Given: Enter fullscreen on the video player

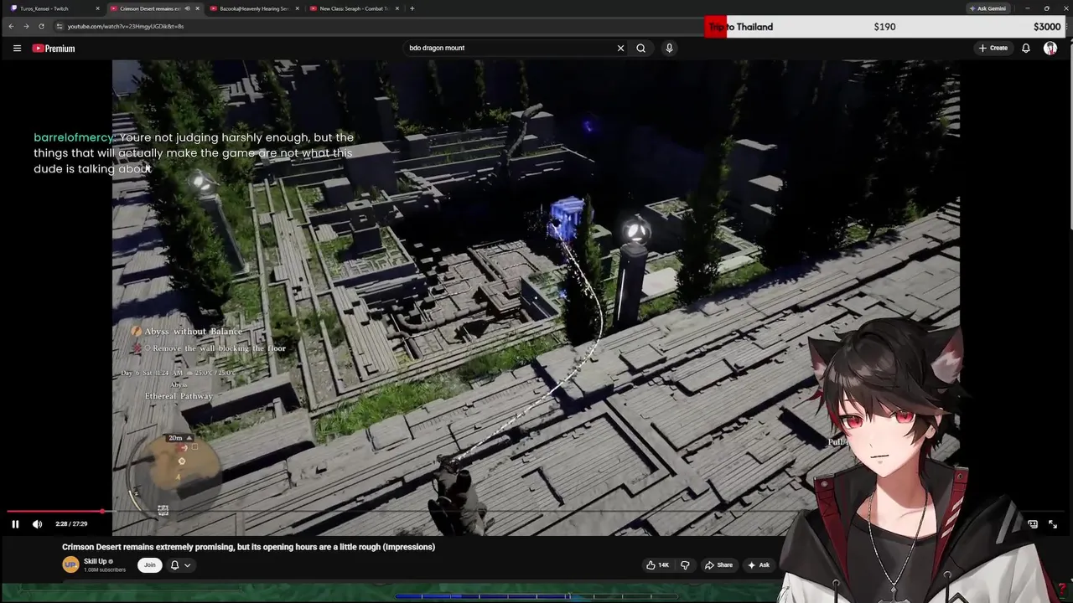Looking at the screenshot, I should (1053, 524).
